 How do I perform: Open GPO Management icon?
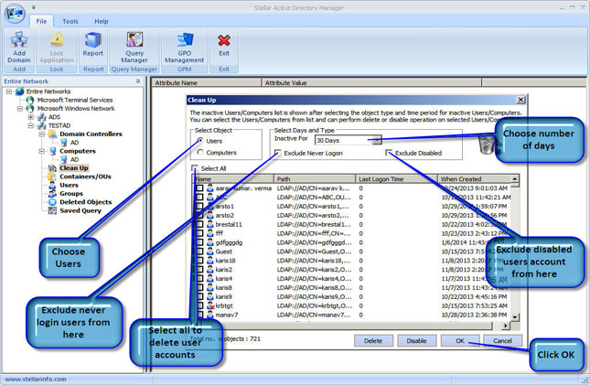click(x=185, y=40)
